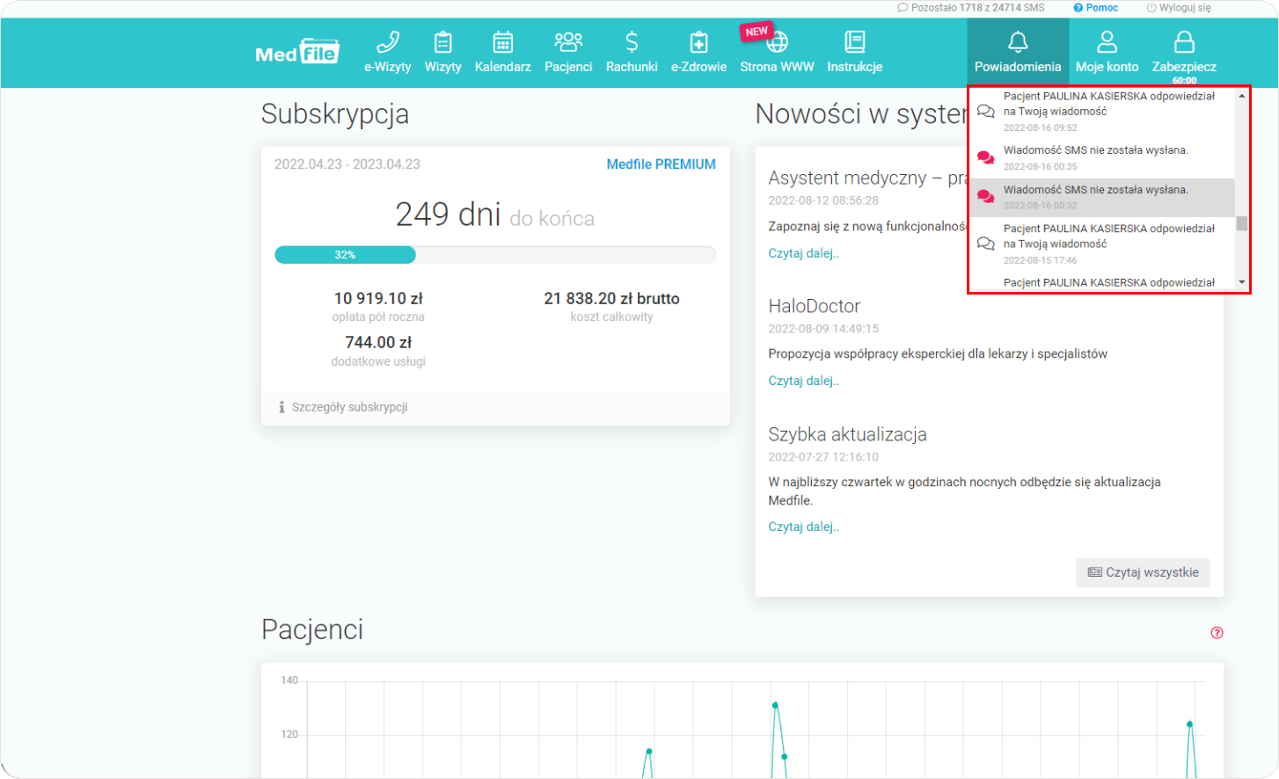
Task: Click the Powiadomienia bell icon
Action: click(x=1018, y=41)
